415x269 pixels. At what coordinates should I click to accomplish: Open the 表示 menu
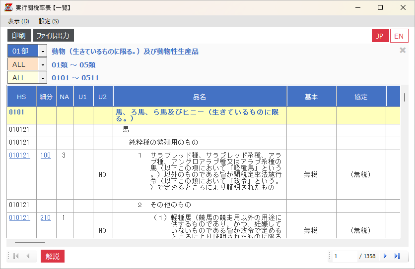coord(18,21)
